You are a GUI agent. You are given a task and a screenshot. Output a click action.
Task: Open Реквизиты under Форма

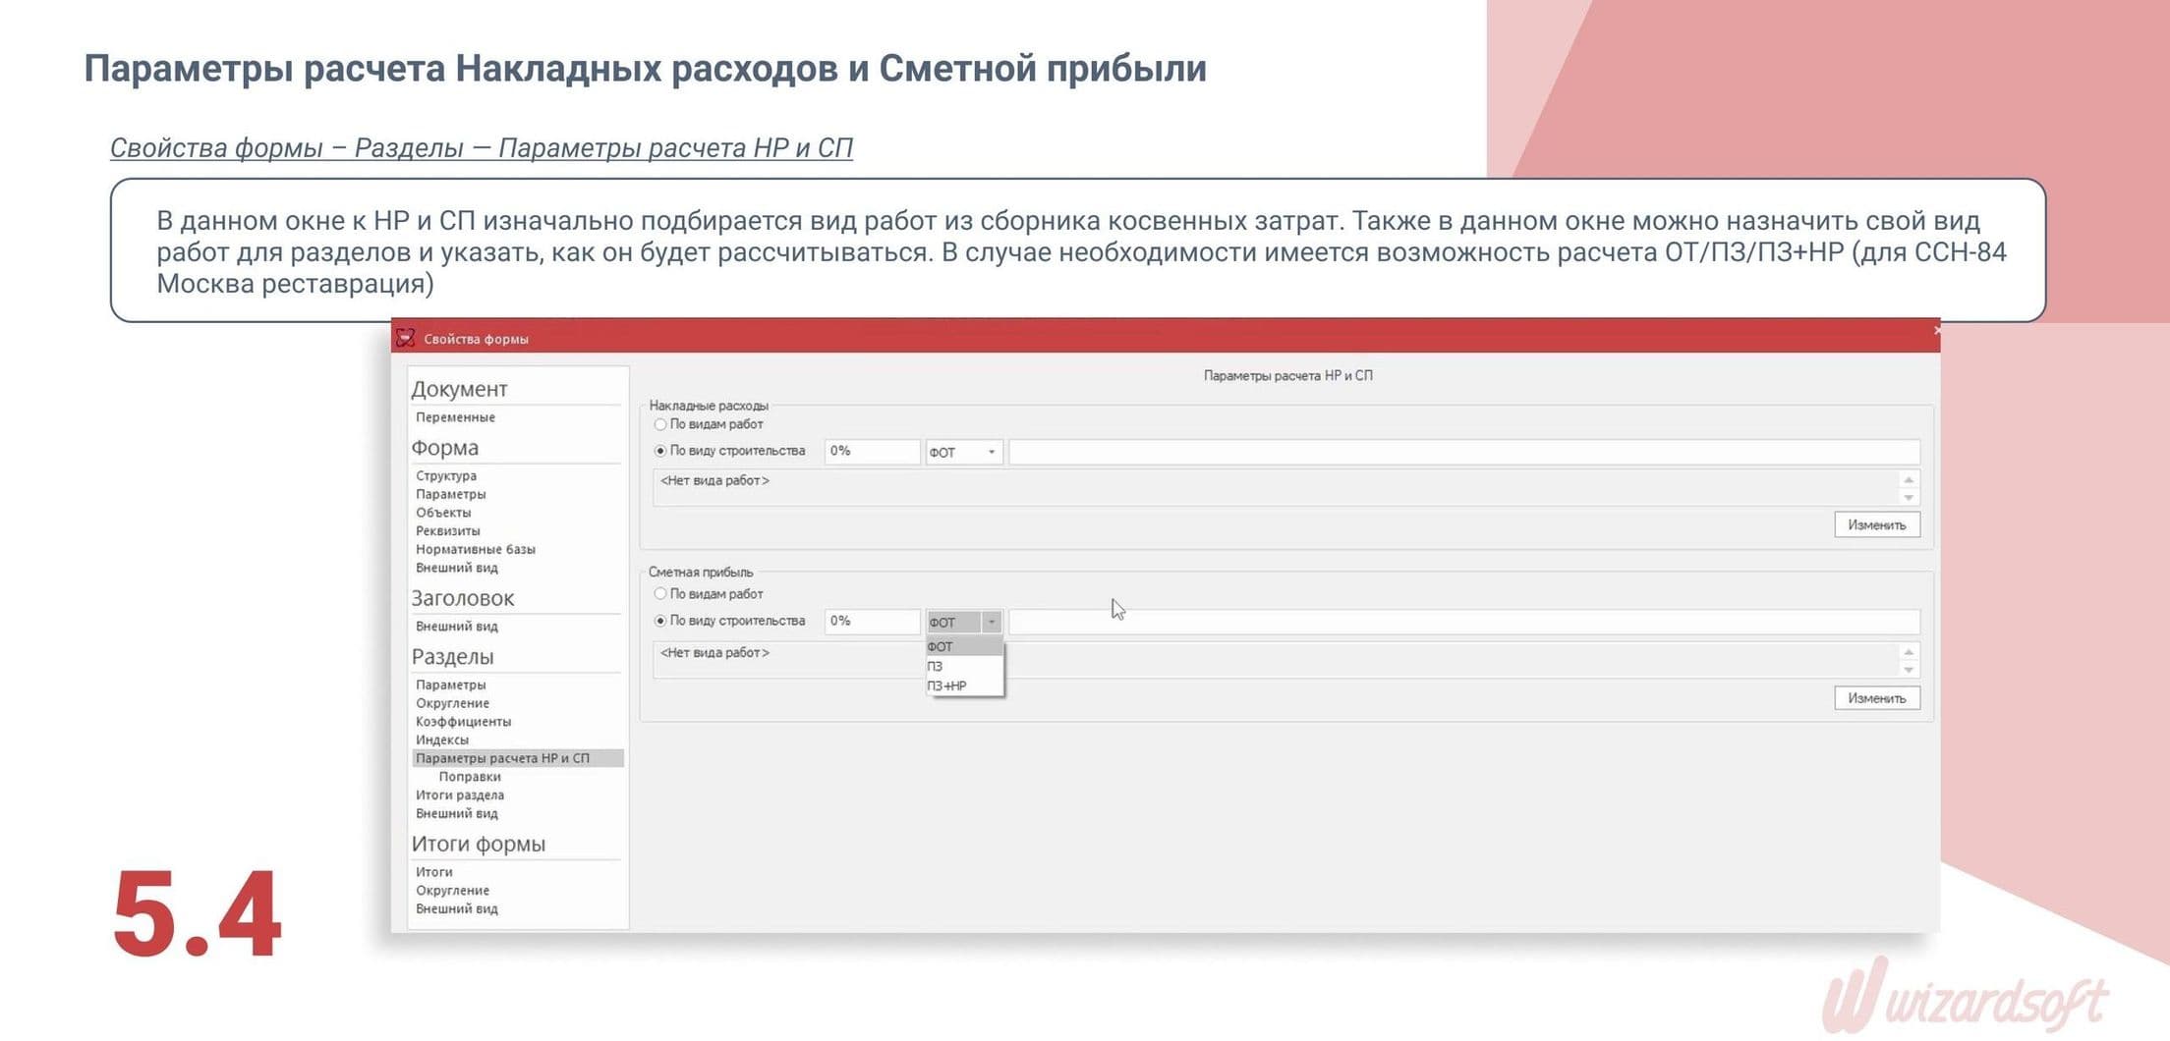(x=448, y=531)
